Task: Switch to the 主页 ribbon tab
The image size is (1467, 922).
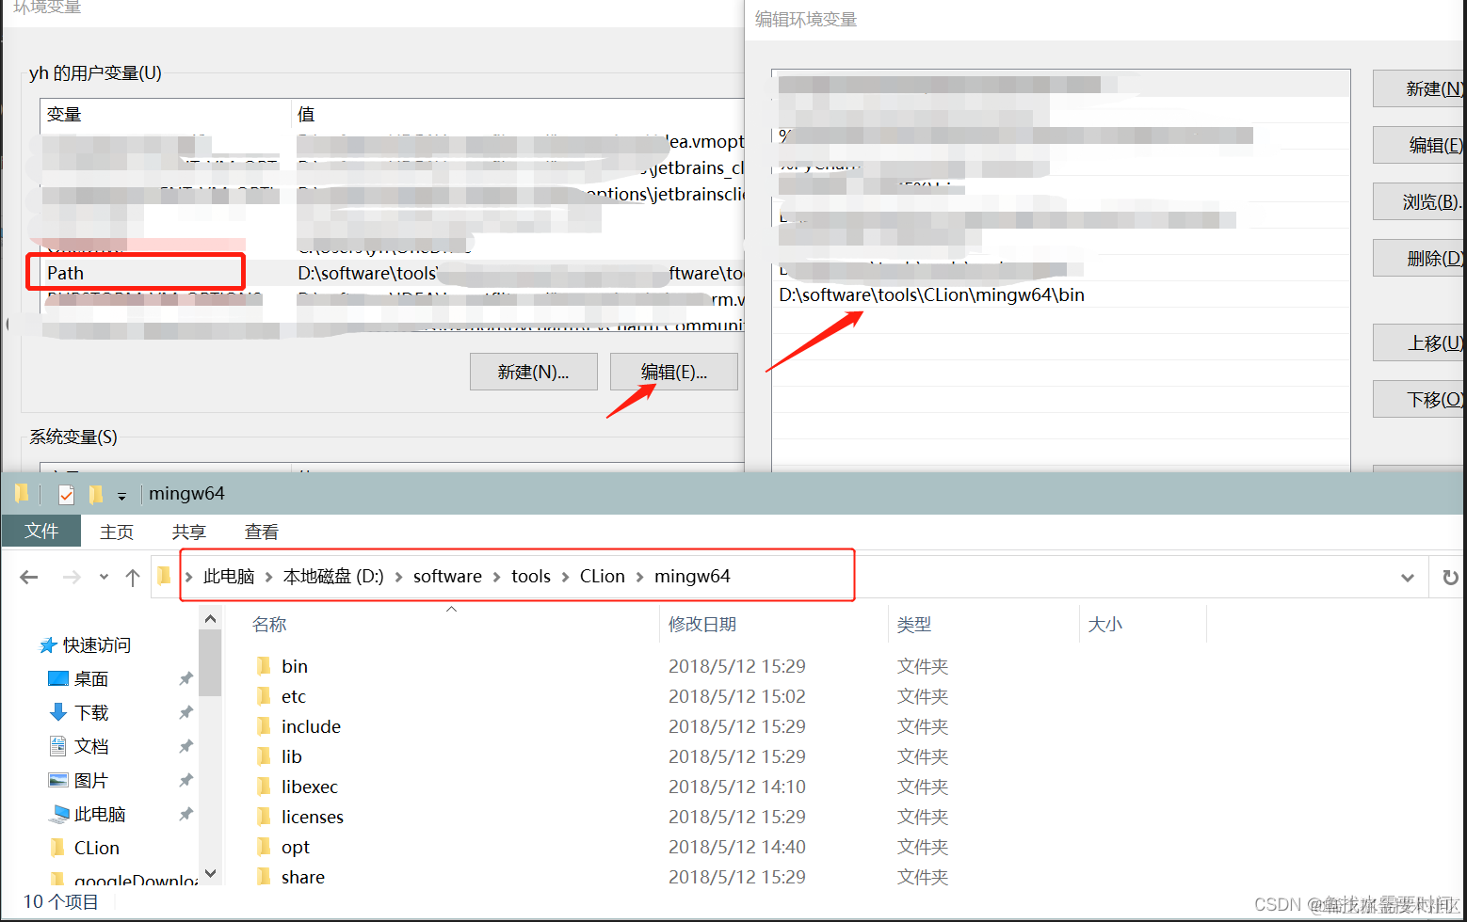Action: click(x=117, y=532)
